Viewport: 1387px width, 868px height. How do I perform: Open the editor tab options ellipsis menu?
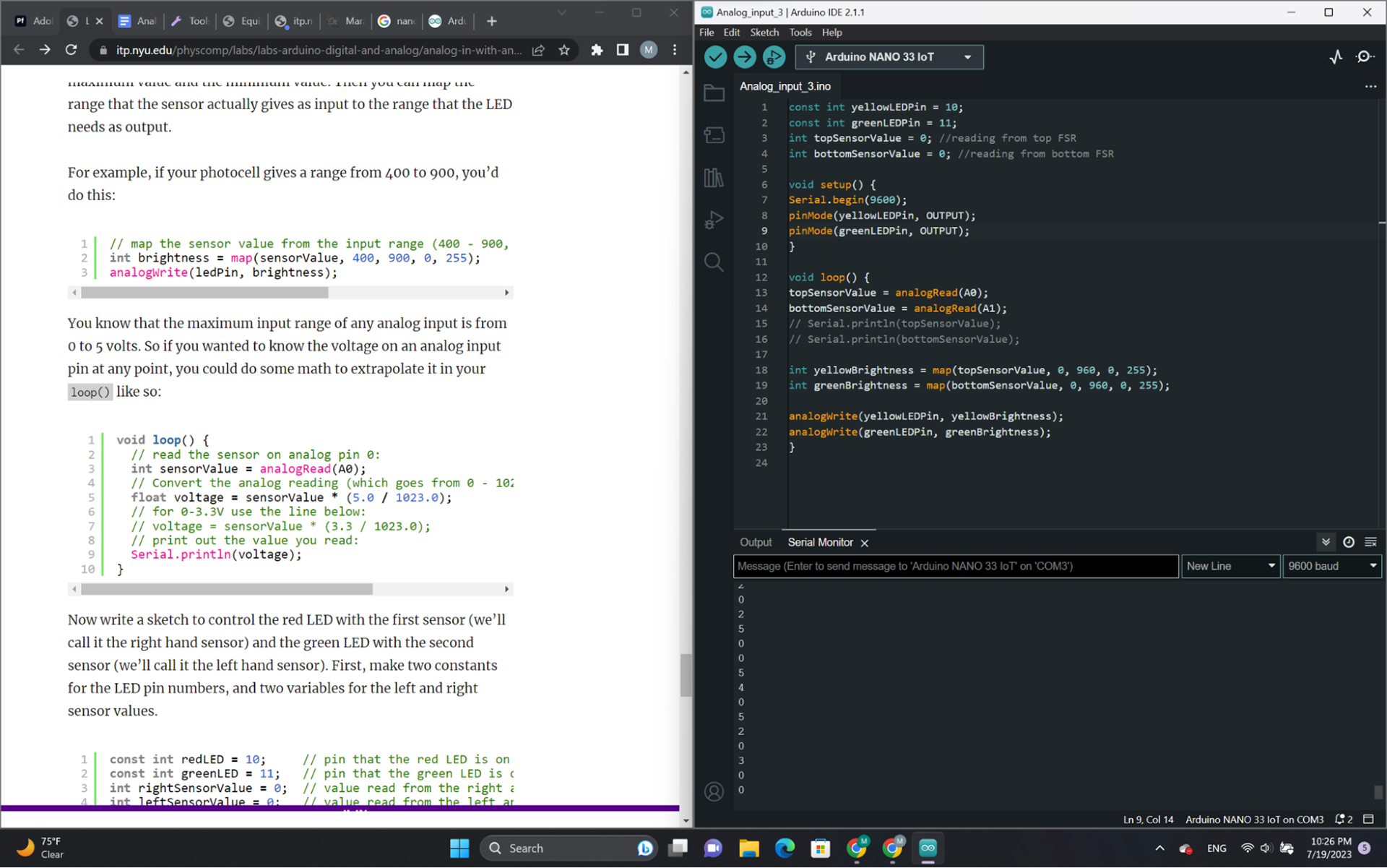(x=1370, y=86)
